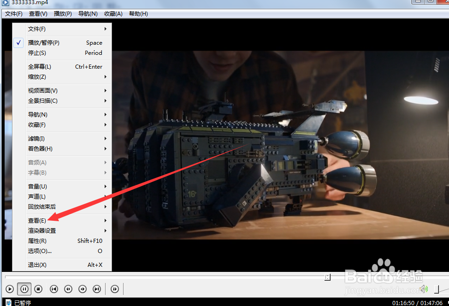Image resolution: width=449 pixels, height=306 pixels.
Task: Click the player icon in title bar
Action: [5, 3]
